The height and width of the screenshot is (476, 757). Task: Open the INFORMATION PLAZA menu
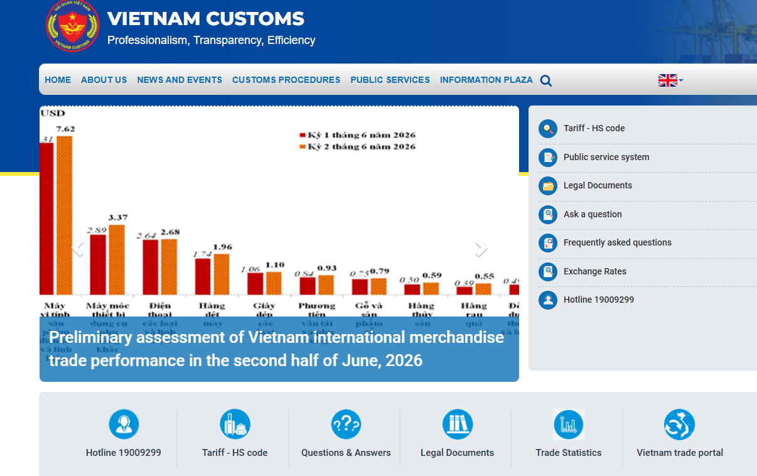coord(486,80)
